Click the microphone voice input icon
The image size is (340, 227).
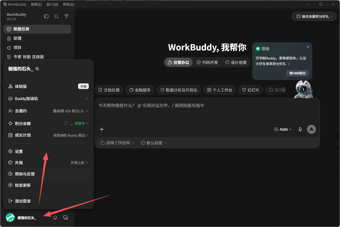pyautogui.click(x=300, y=129)
